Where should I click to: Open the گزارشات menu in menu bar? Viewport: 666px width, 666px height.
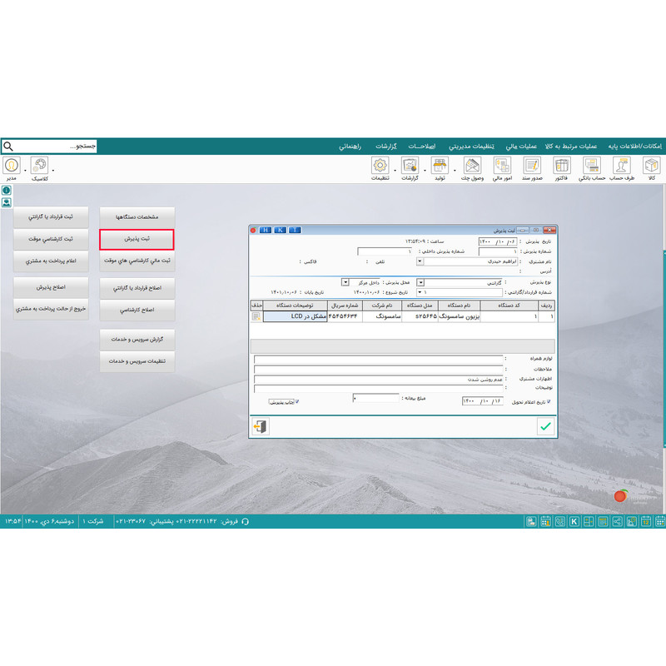coord(385,147)
